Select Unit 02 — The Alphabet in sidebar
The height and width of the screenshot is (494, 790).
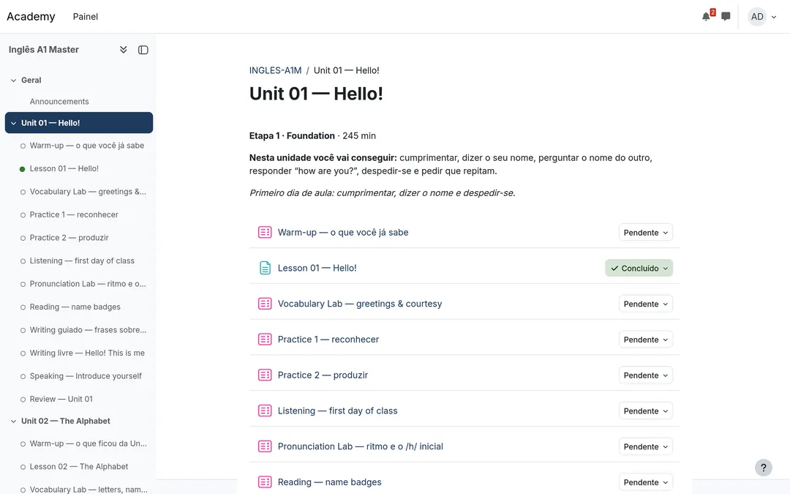pyautogui.click(x=66, y=421)
